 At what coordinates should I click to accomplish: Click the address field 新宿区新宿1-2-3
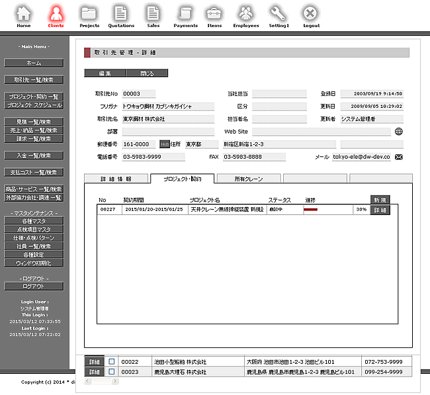[279, 144]
